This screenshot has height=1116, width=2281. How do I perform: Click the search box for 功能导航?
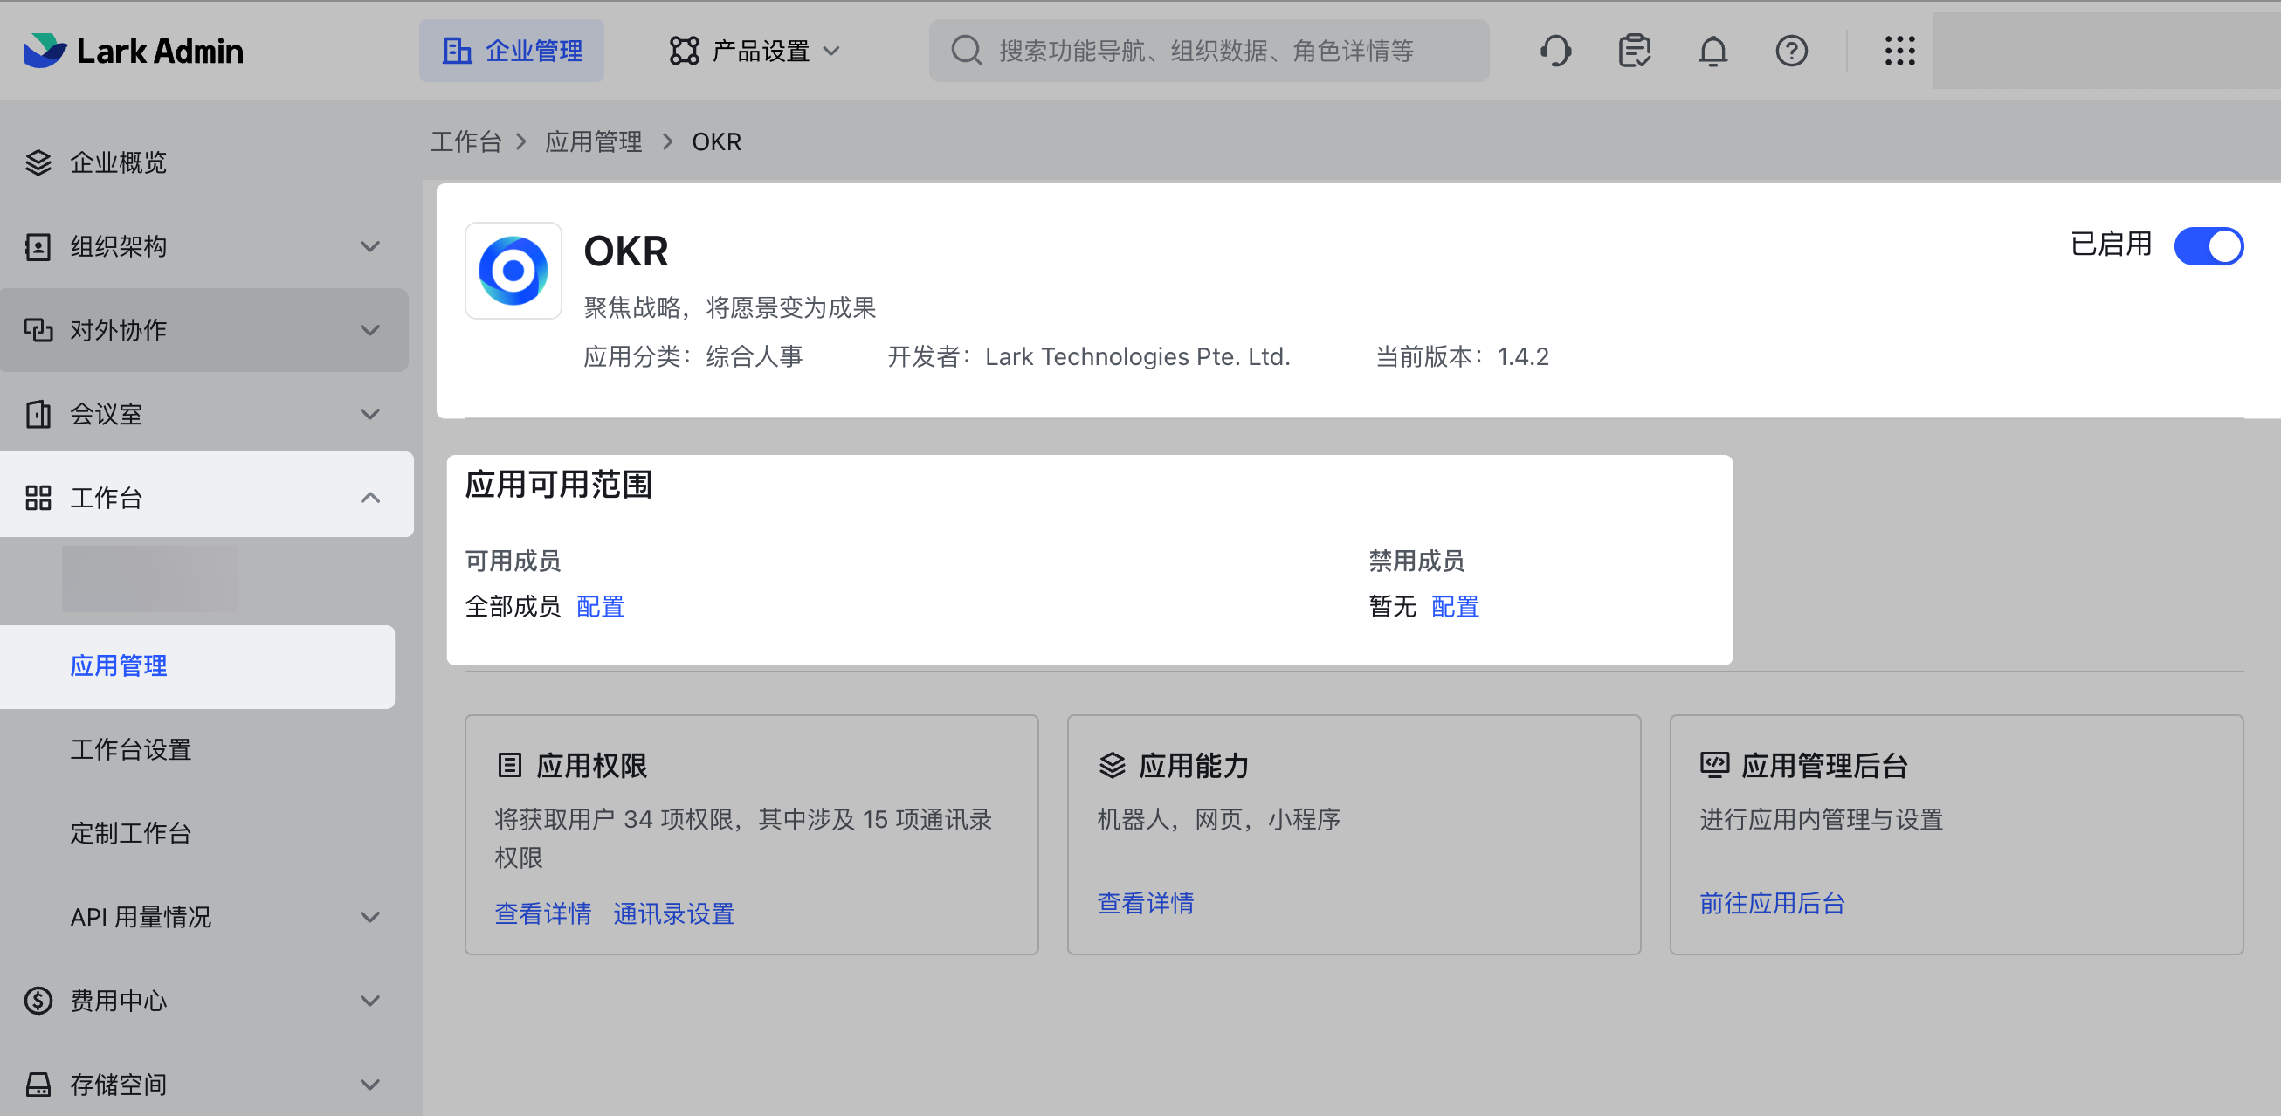click(x=1208, y=51)
